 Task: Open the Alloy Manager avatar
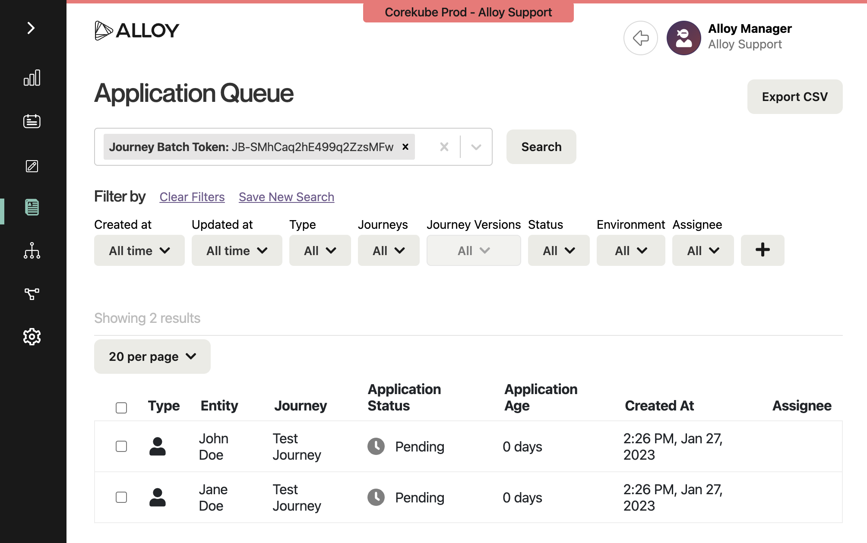tap(684, 38)
